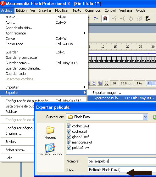The image size is (156, 177).
Task: Select the coche1.swf file icon
Action: click(x=69, y=126)
